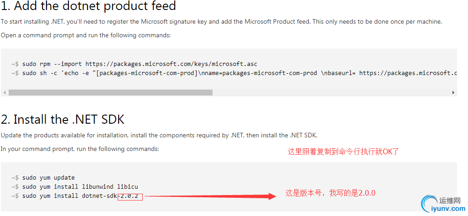The height and width of the screenshot is (216, 468).
Task: Click the 'sudo yum update' command
Action: 43,178
